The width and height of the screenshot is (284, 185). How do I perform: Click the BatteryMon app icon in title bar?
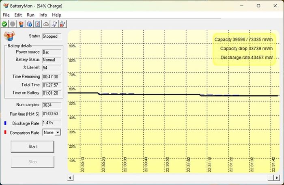coord(6,6)
